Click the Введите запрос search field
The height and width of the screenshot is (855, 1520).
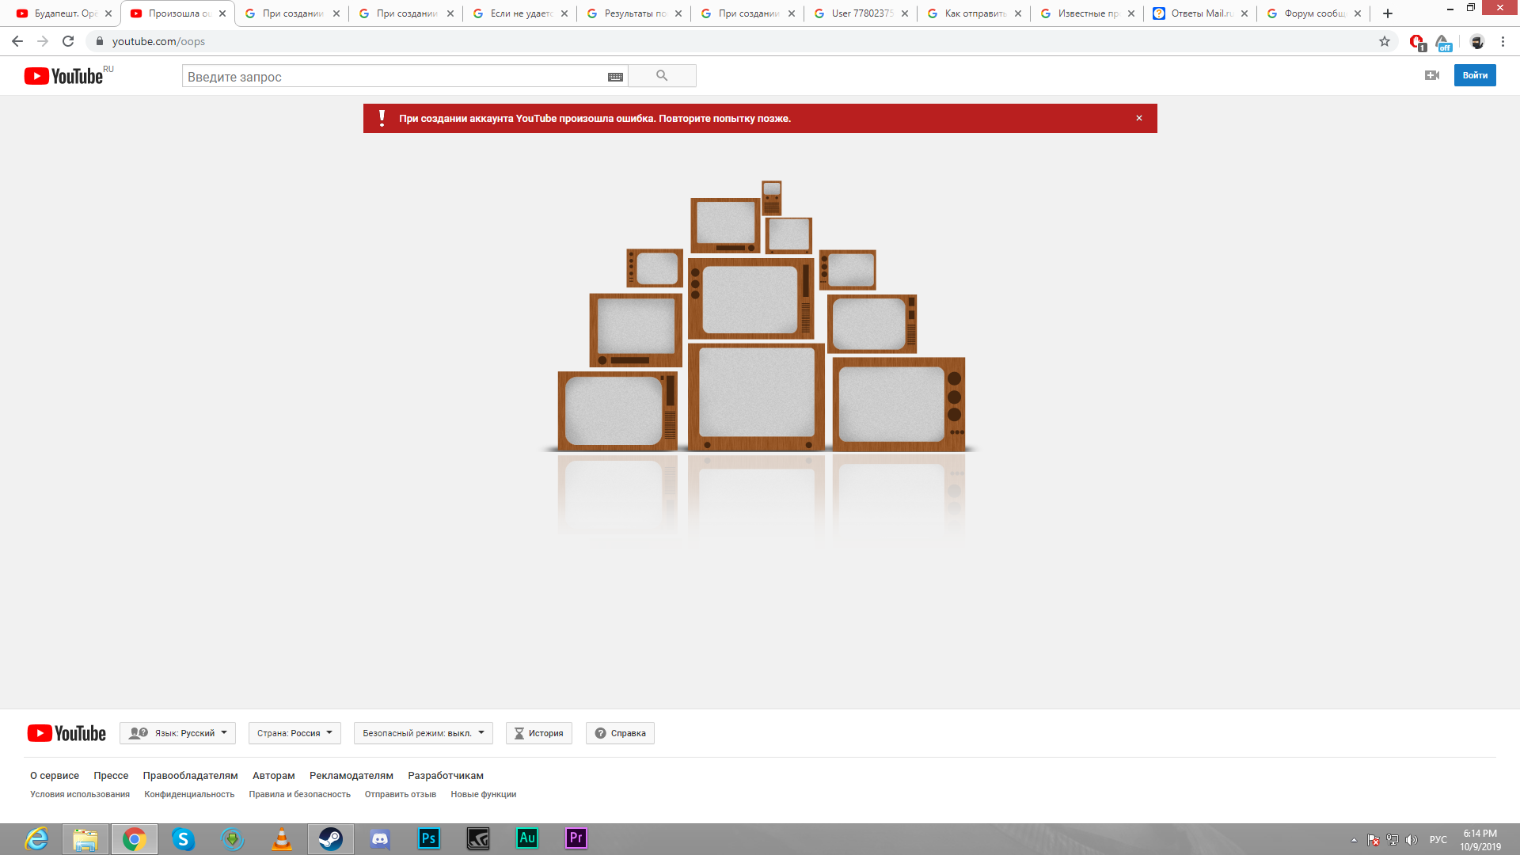coord(392,77)
